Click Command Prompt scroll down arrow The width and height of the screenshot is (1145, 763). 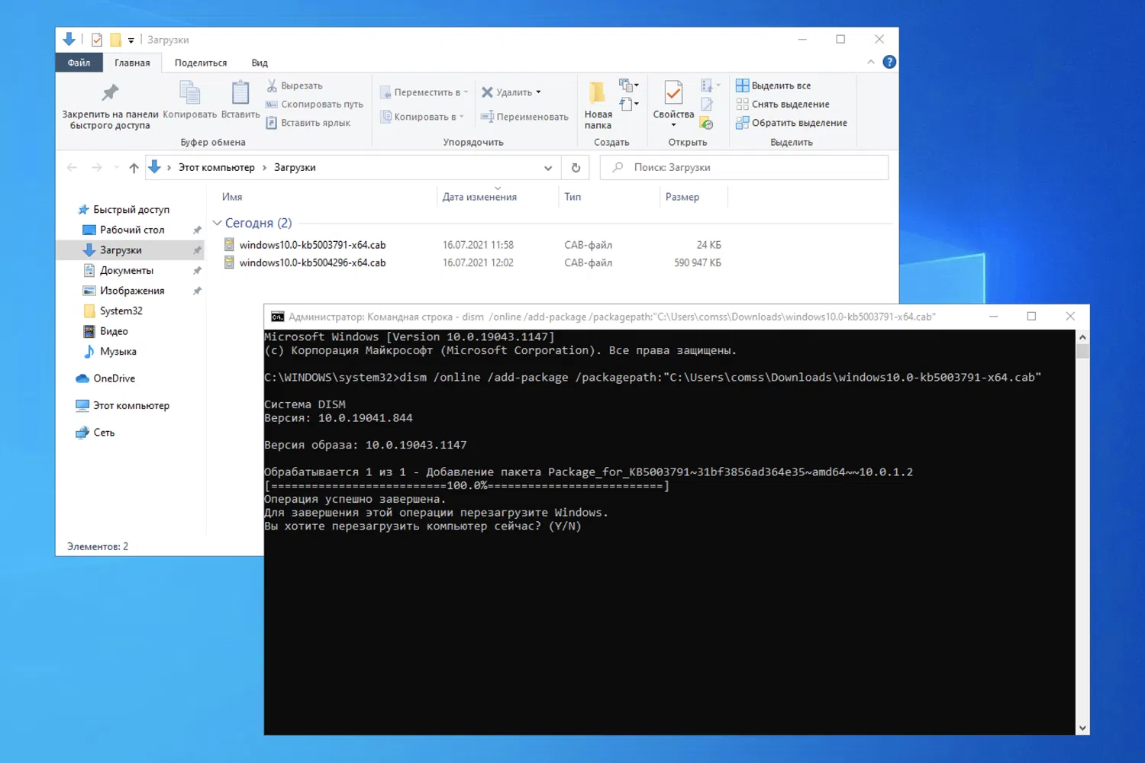coord(1082,729)
